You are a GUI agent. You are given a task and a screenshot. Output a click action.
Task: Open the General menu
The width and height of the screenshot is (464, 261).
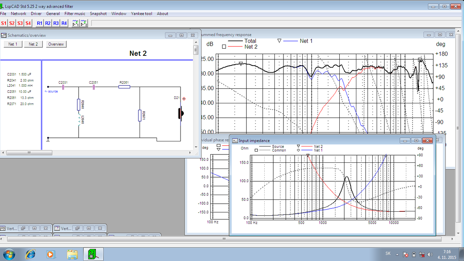pyautogui.click(x=53, y=14)
